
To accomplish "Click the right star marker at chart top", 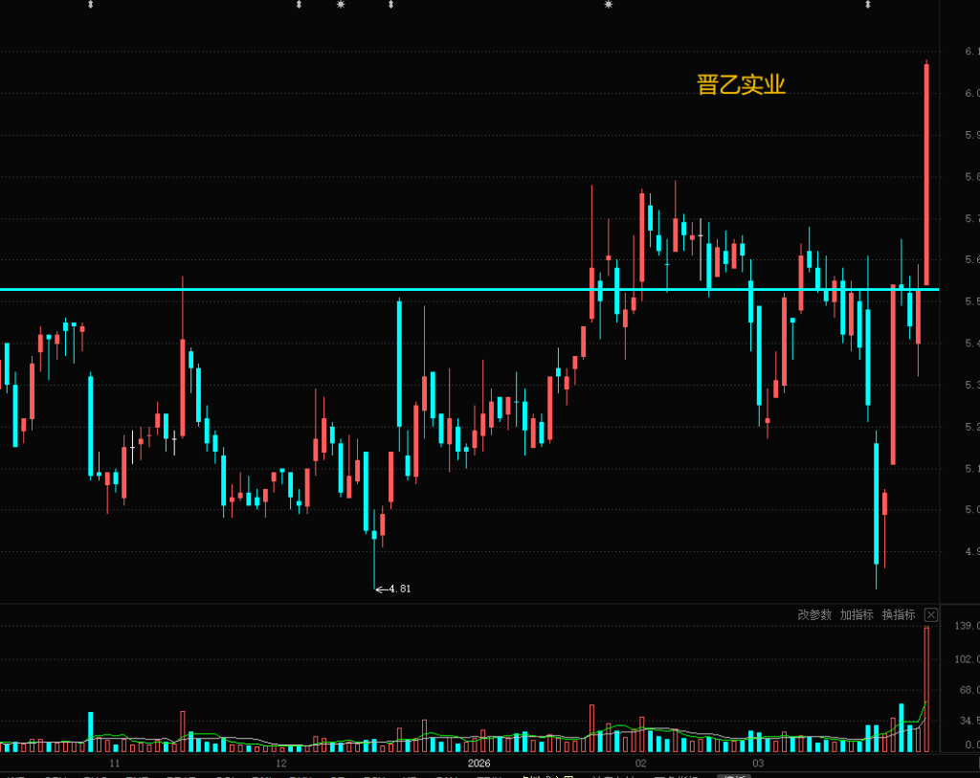I will point(608,5).
